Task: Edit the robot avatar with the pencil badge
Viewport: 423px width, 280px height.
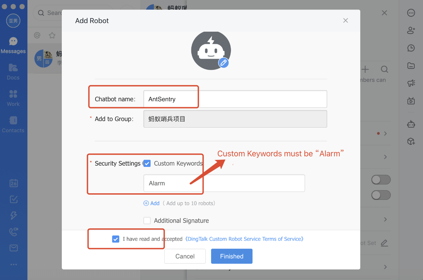Action: coord(224,63)
